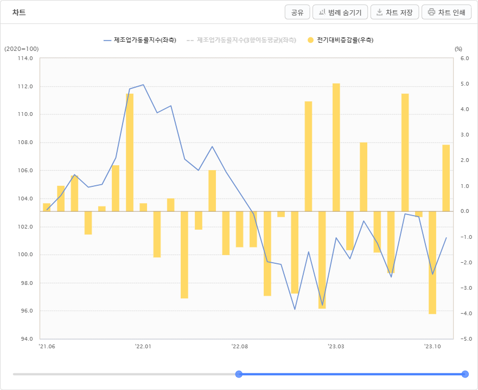Click the '23.03 x-axis label
The image size is (478, 390).
click(336, 347)
